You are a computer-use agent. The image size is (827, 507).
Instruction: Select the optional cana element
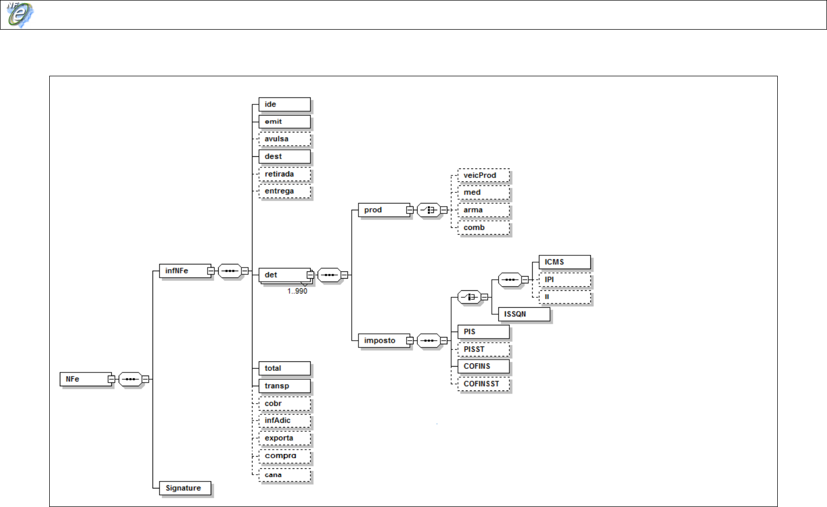pyautogui.click(x=285, y=475)
